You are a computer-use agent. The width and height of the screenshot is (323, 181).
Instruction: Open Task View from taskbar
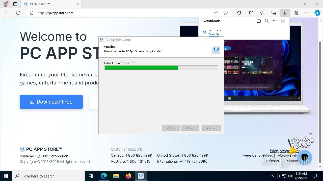[91, 176]
